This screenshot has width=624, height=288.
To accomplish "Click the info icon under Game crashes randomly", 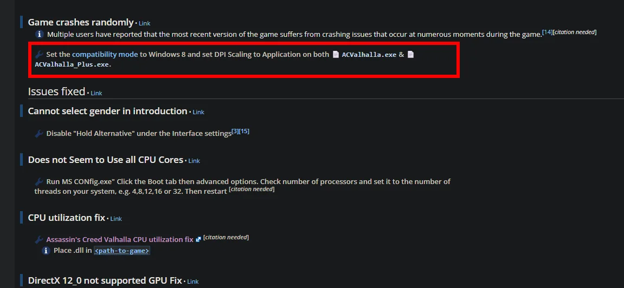I will point(40,34).
